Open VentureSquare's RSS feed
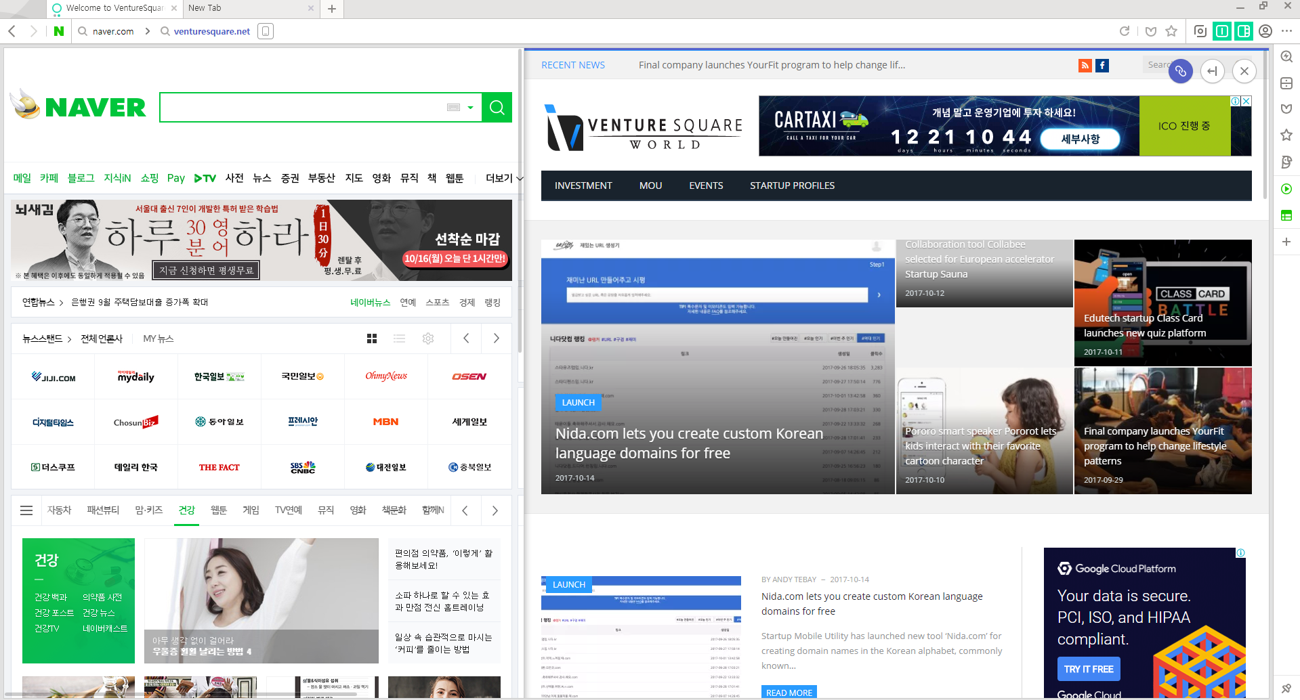The height and width of the screenshot is (700, 1300). pos(1085,65)
